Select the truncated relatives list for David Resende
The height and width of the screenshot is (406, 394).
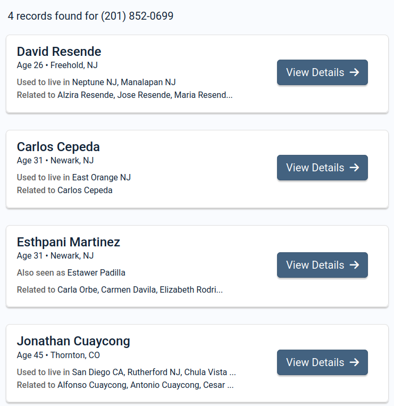coord(124,95)
